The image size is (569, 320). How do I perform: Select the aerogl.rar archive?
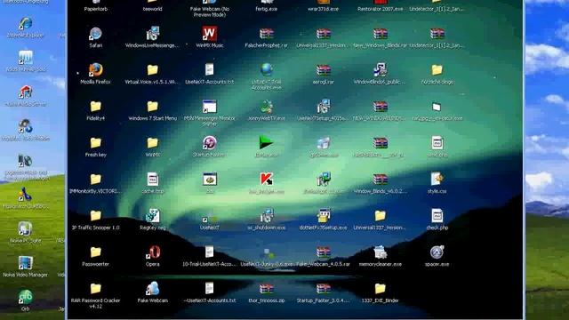(x=323, y=70)
